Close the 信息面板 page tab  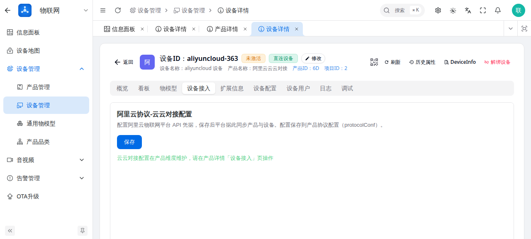point(142,29)
